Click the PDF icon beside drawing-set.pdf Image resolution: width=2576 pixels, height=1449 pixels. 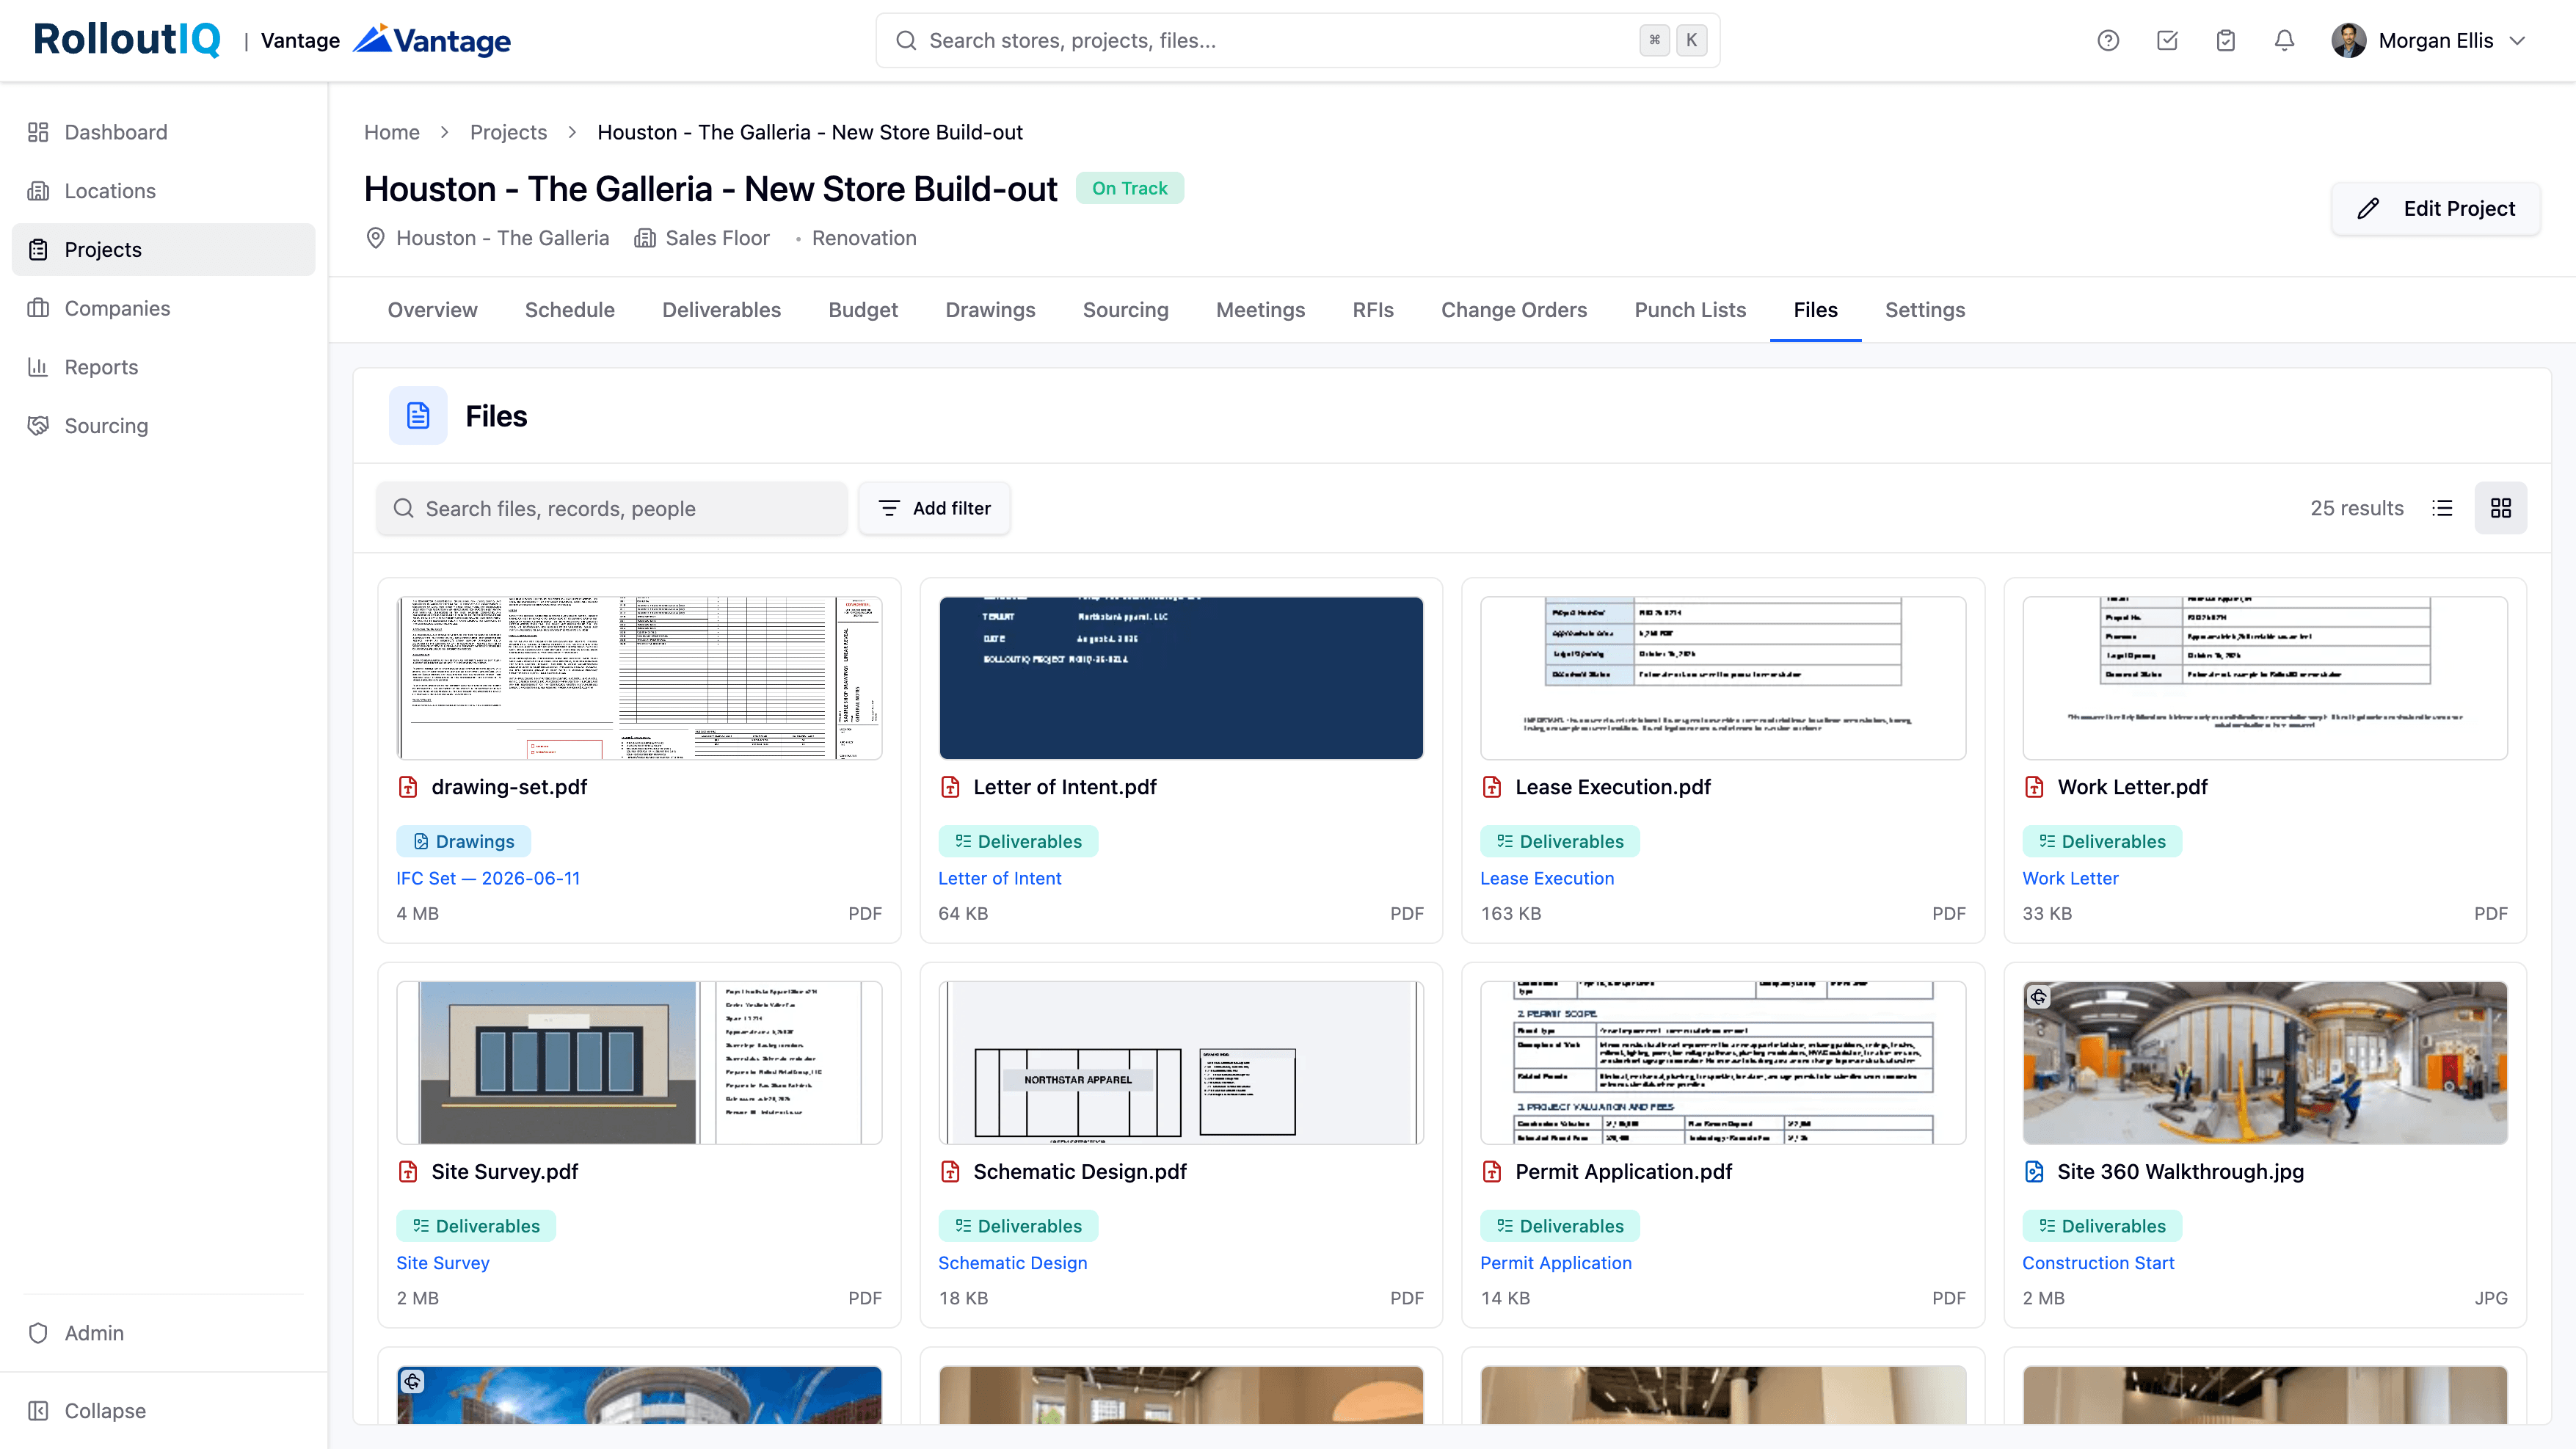tap(408, 787)
